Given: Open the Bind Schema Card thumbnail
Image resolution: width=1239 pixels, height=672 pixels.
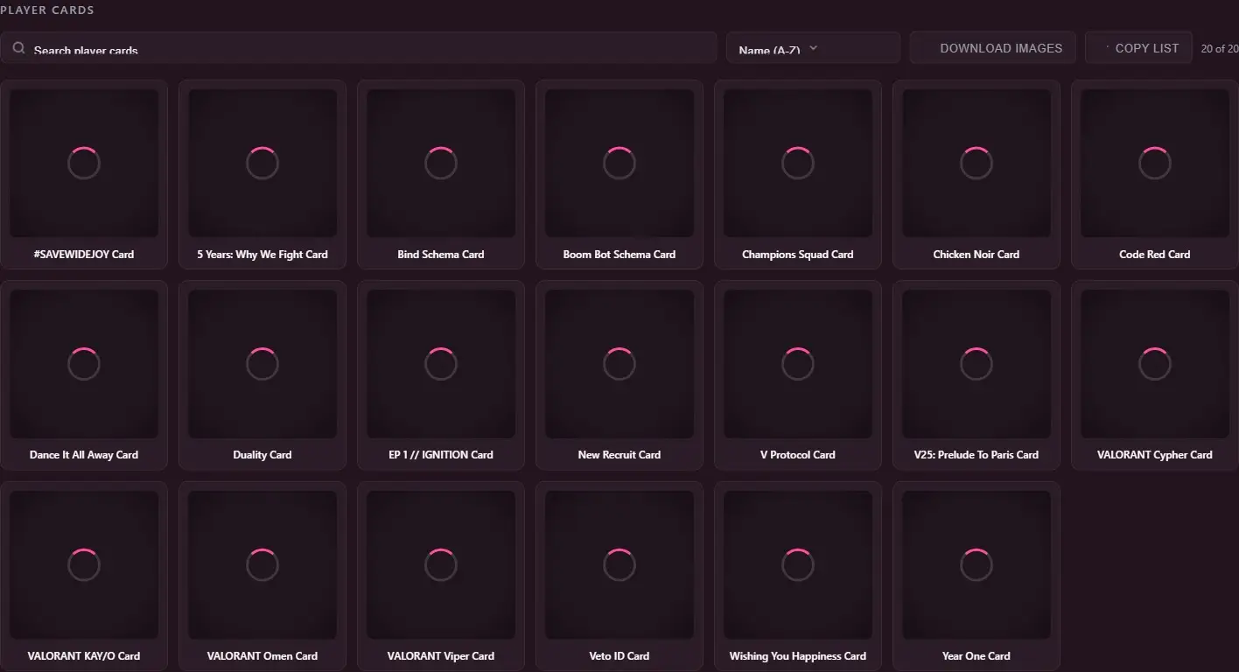Looking at the screenshot, I should pyautogui.click(x=441, y=163).
